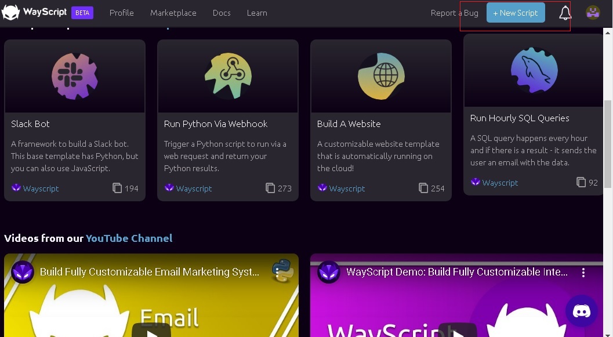Click the 'customizable website template' description
The height and width of the screenshot is (337, 613).
point(378,156)
